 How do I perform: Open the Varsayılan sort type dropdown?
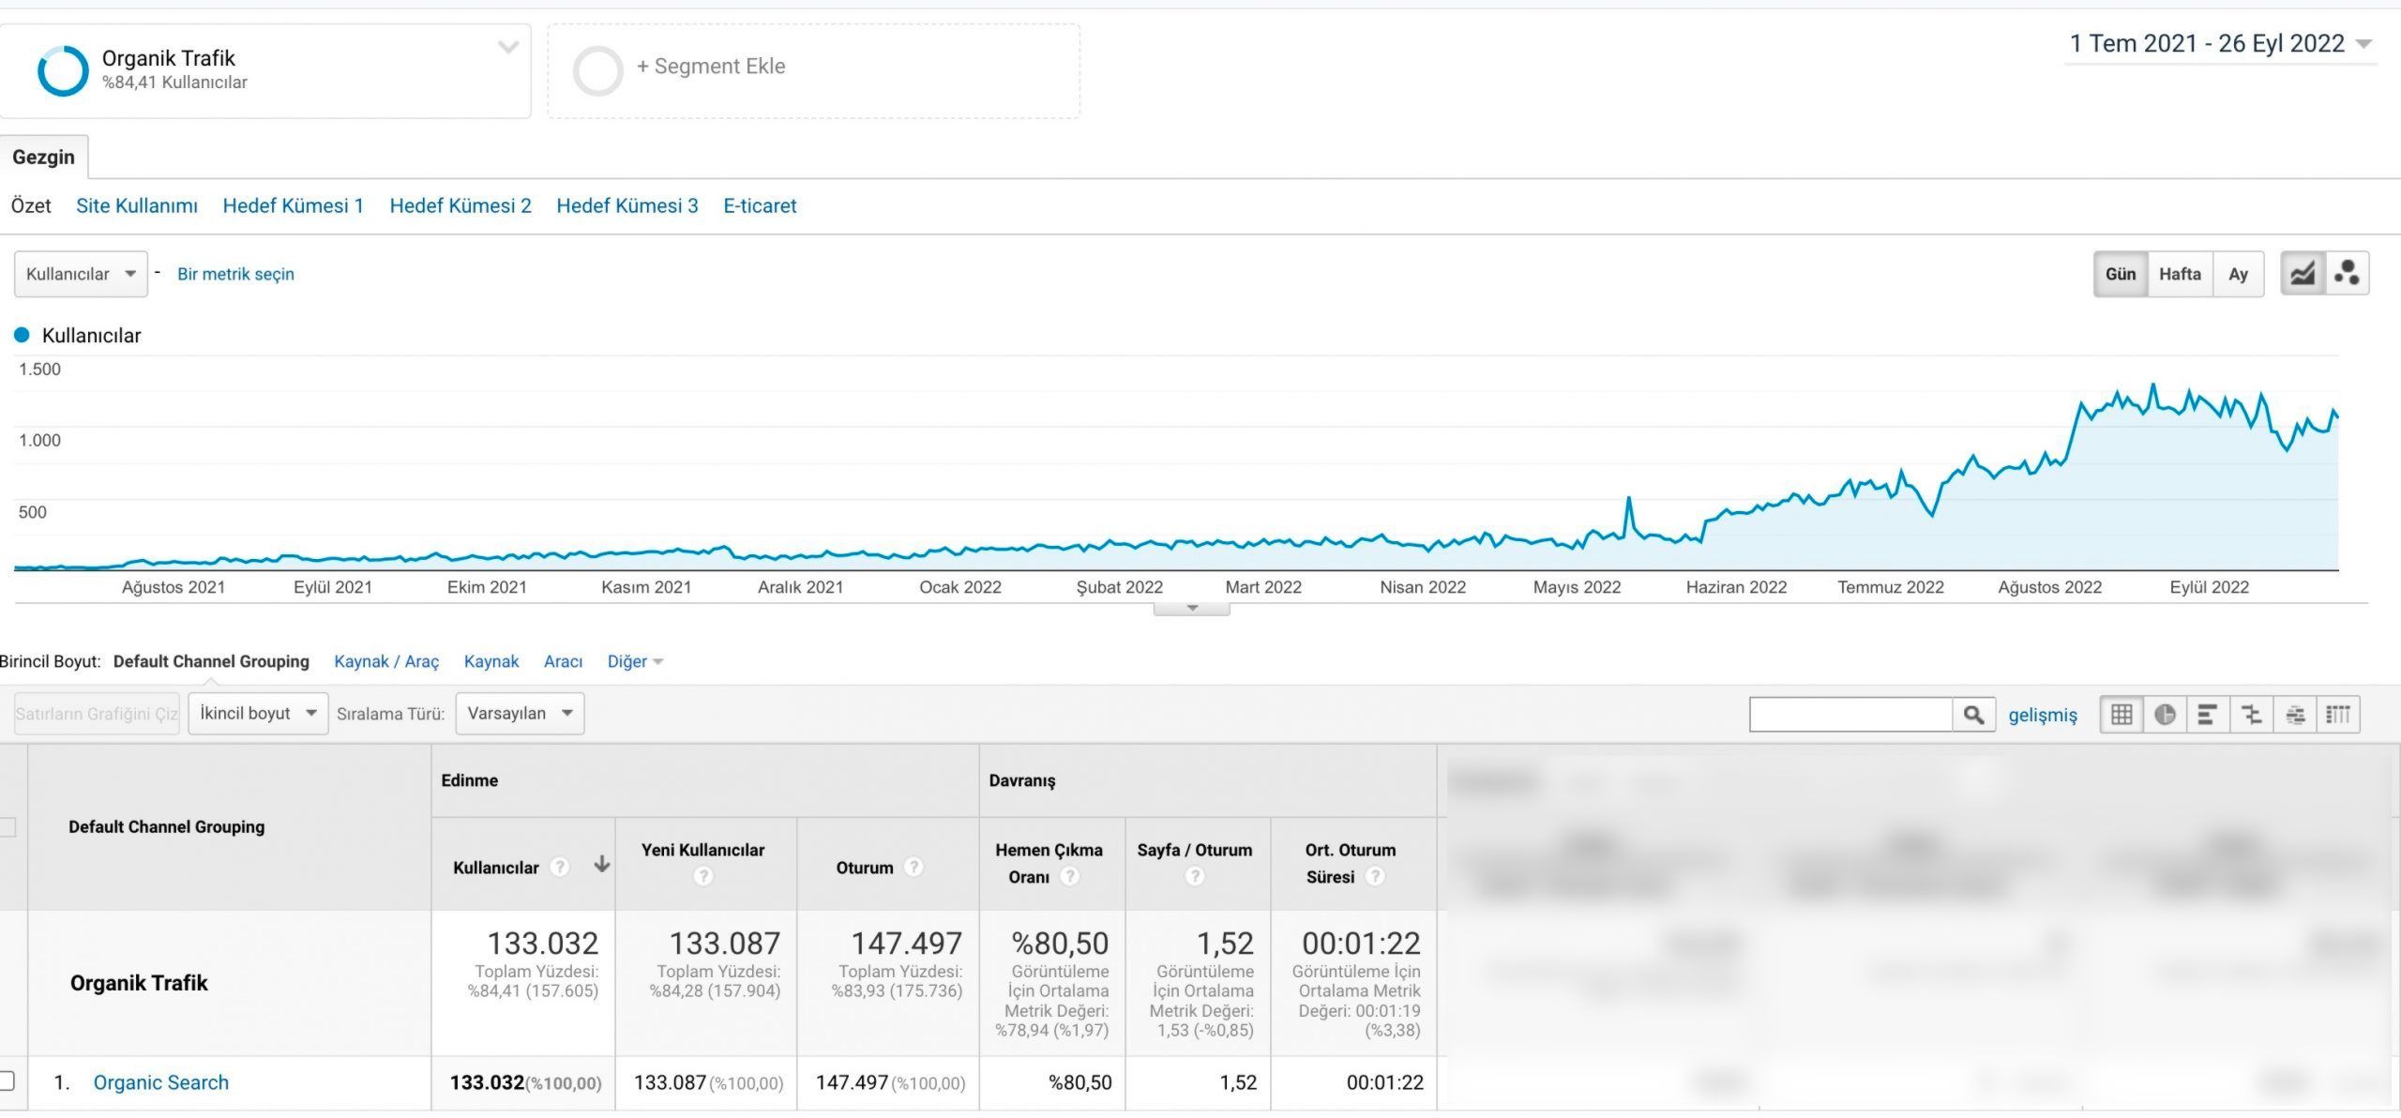coord(520,714)
